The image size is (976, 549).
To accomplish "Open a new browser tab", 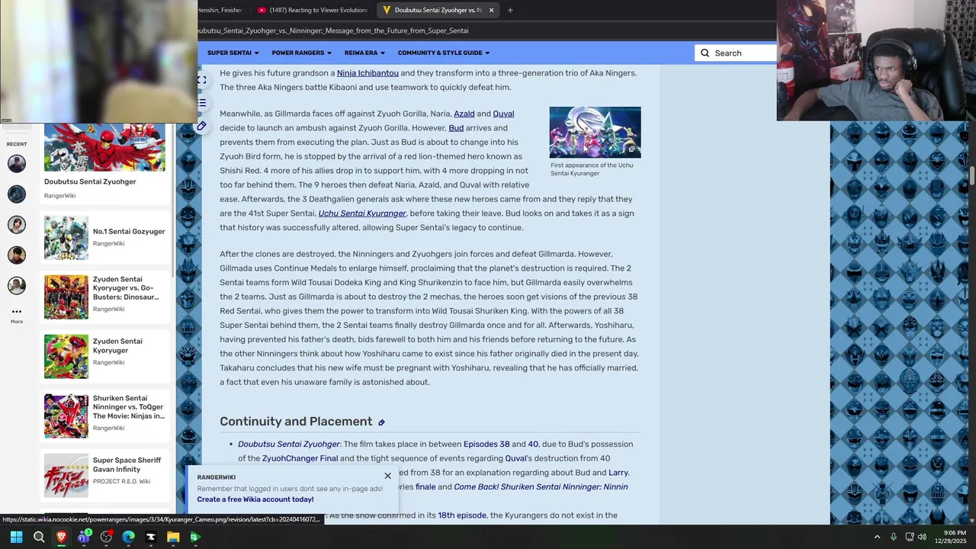I will point(510,10).
